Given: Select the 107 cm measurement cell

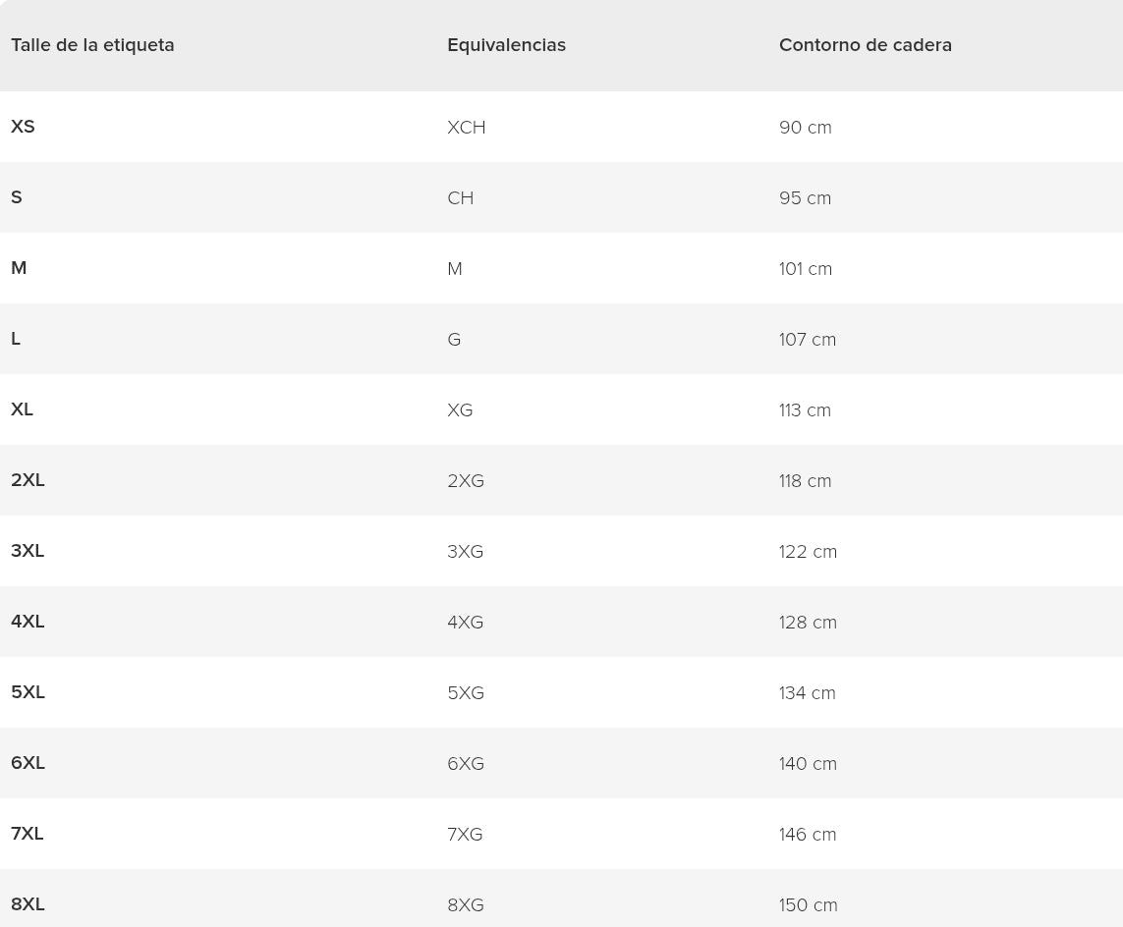Looking at the screenshot, I should tap(807, 340).
